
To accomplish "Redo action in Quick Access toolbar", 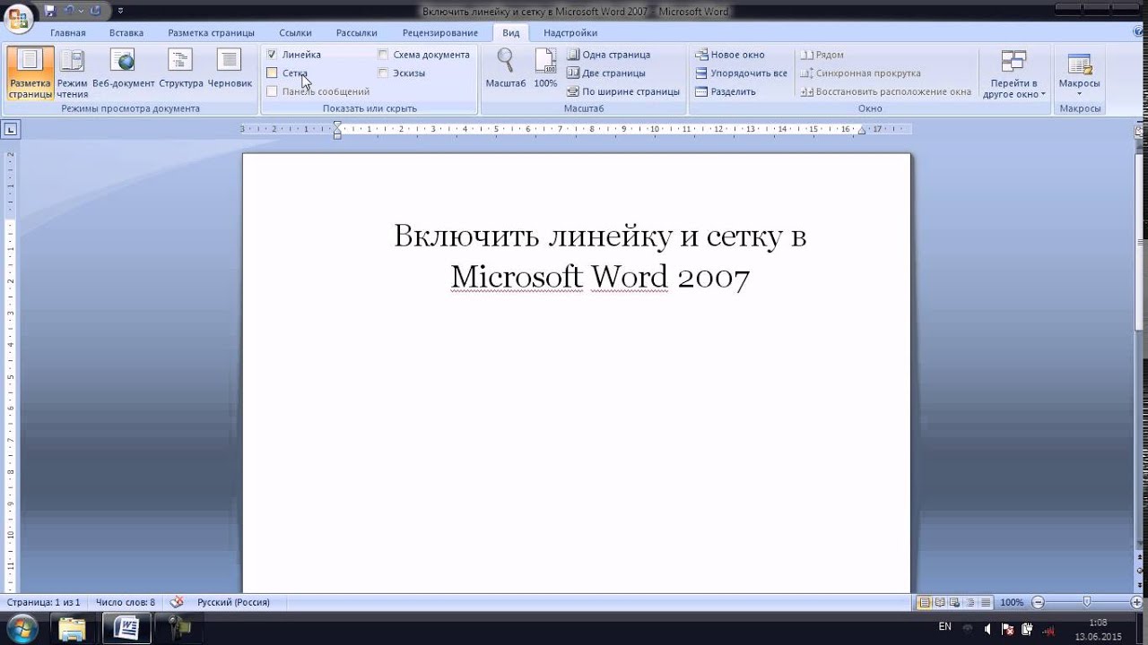I will (96, 11).
